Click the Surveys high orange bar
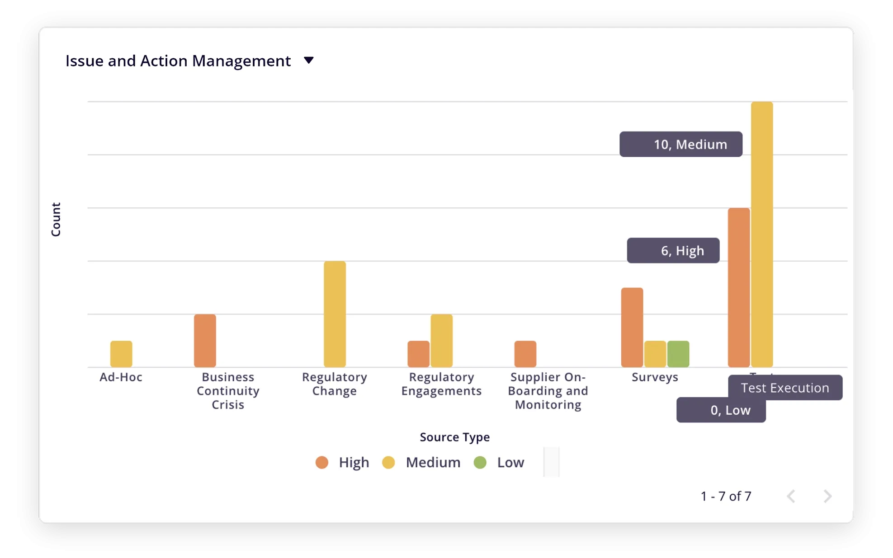The image size is (893, 558). click(x=632, y=327)
